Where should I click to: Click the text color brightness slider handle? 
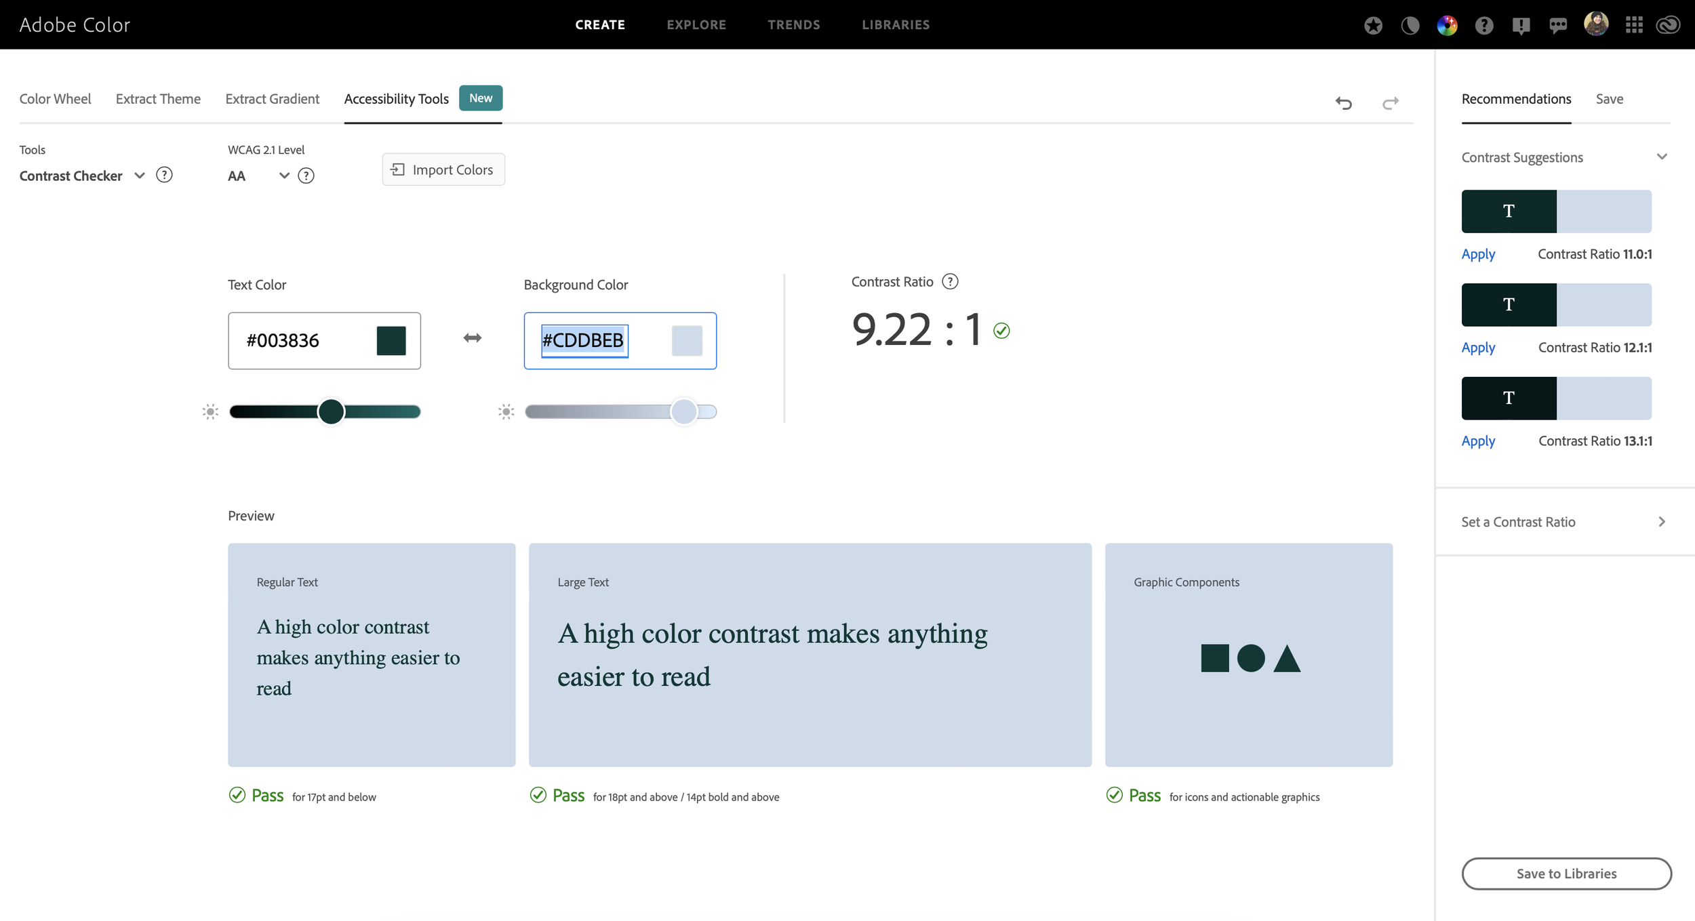point(331,411)
